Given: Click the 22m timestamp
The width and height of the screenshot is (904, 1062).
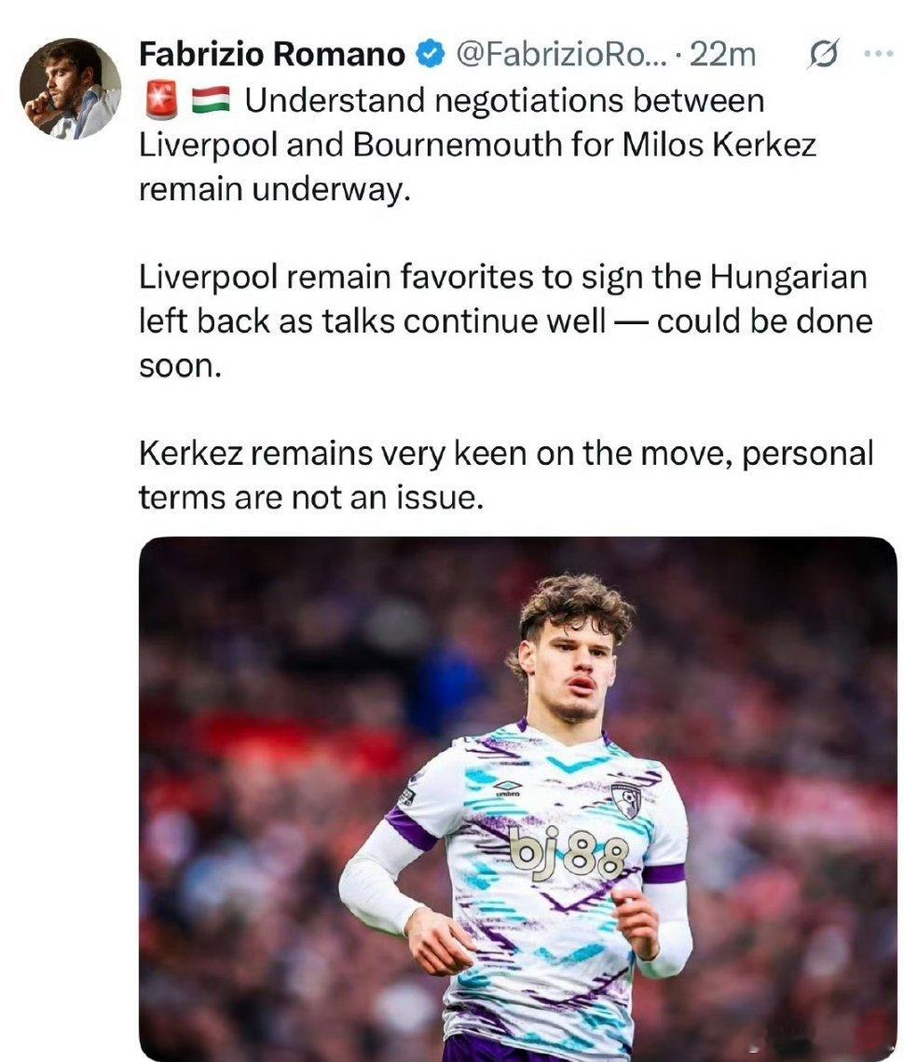Looking at the screenshot, I should pos(721,54).
